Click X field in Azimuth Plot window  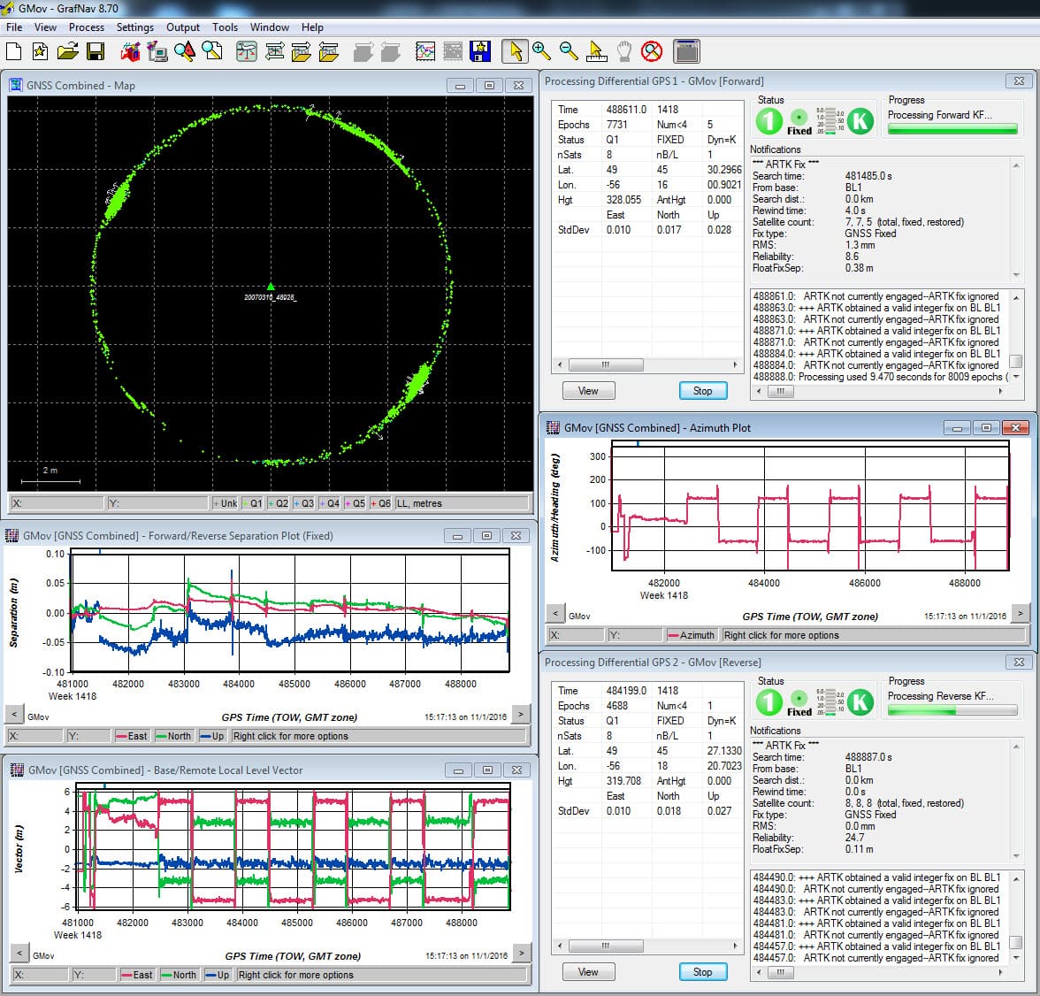tap(576, 635)
